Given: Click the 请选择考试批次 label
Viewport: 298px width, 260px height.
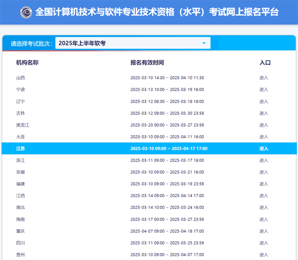Looking at the screenshot, I should [31, 43].
